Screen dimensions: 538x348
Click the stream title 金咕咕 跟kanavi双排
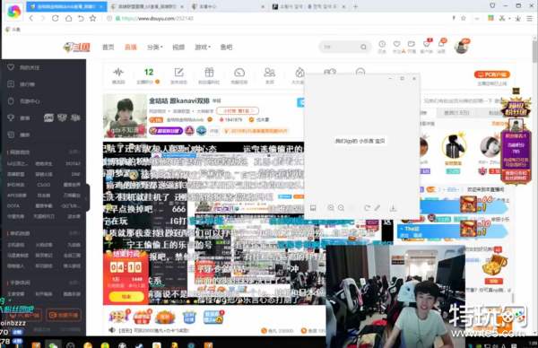click(x=179, y=100)
